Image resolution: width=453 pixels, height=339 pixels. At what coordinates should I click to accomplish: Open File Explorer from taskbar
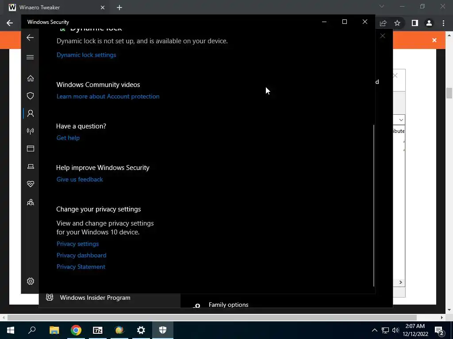pyautogui.click(x=54, y=330)
